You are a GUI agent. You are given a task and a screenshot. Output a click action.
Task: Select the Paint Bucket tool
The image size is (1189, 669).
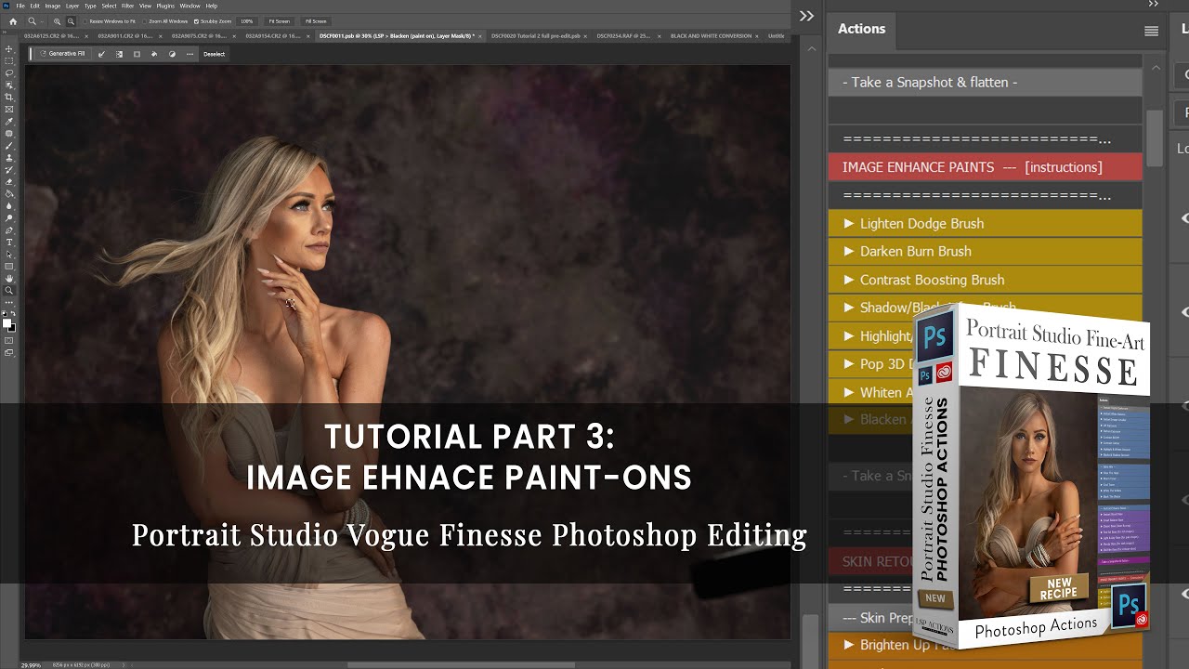[9, 192]
